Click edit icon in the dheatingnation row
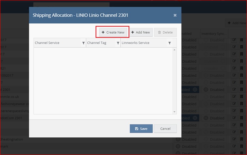Image resolution: width=247 pixels, height=155 pixels. click(x=234, y=139)
